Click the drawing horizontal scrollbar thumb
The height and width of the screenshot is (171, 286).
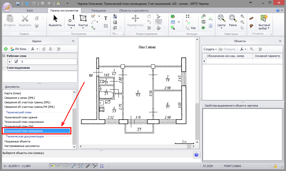(x=189, y=146)
